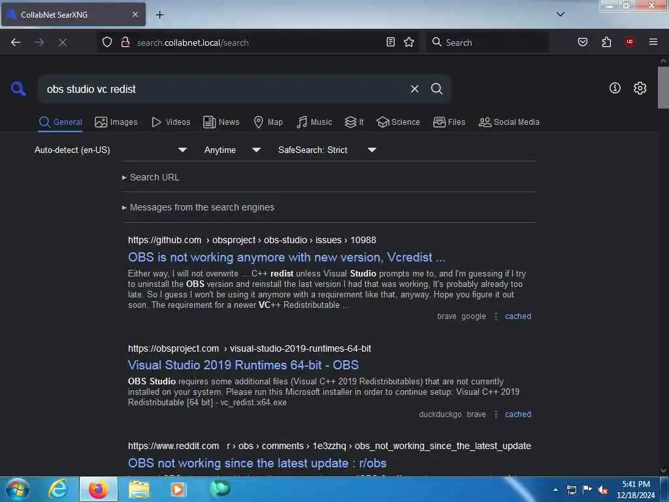Open the Extensions puzzle icon
Viewport: 669px width, 502px height.
(x=606, y=42)
